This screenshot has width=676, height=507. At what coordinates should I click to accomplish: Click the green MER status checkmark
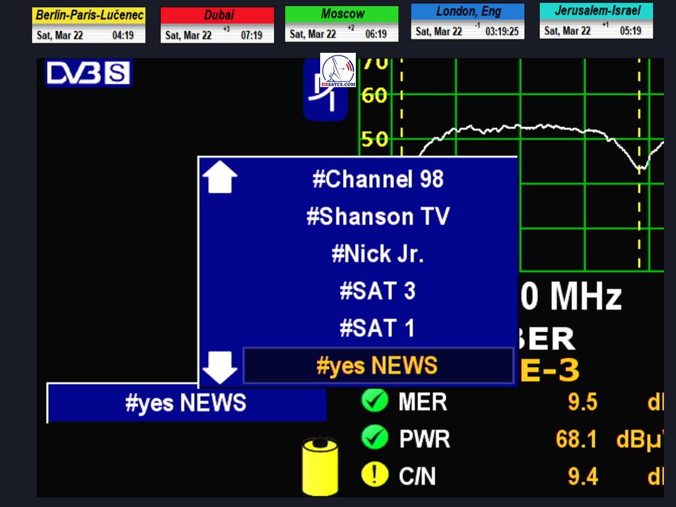[x=375, y=401]
